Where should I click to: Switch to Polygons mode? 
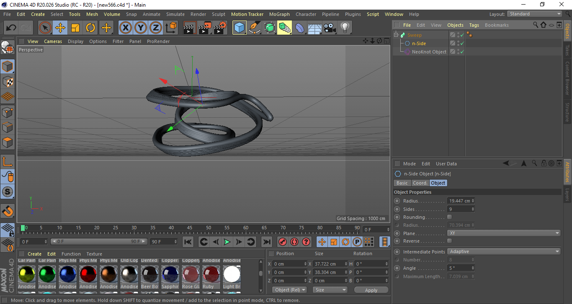[x=8, y=142]
